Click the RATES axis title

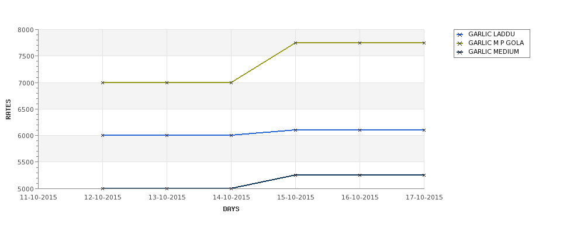coord(8,109)
